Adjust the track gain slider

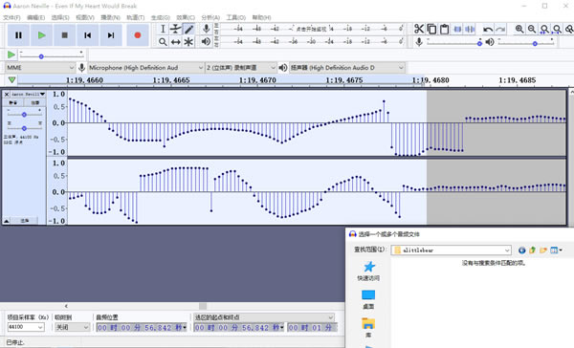24,115
